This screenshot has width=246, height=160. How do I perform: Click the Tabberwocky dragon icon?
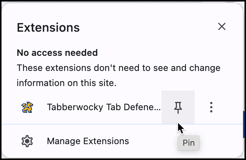pyautogui.click(x=27, y=108)
